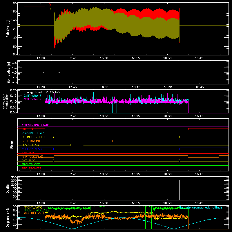Viewport: 232px width, 232px height.
Task: Click the 'FRONTS_OFF' flag label
Action: tap(31, 164)
